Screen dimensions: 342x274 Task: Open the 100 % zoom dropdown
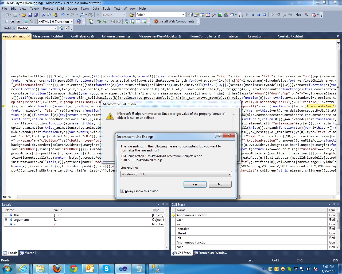click(16, 197)
